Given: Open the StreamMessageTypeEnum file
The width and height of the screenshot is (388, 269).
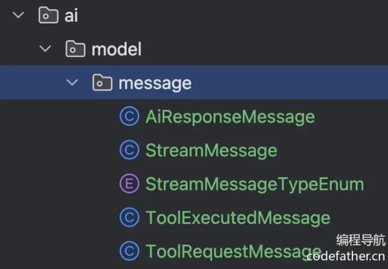Looking at the screenshot, I should [x=255, y=185].
